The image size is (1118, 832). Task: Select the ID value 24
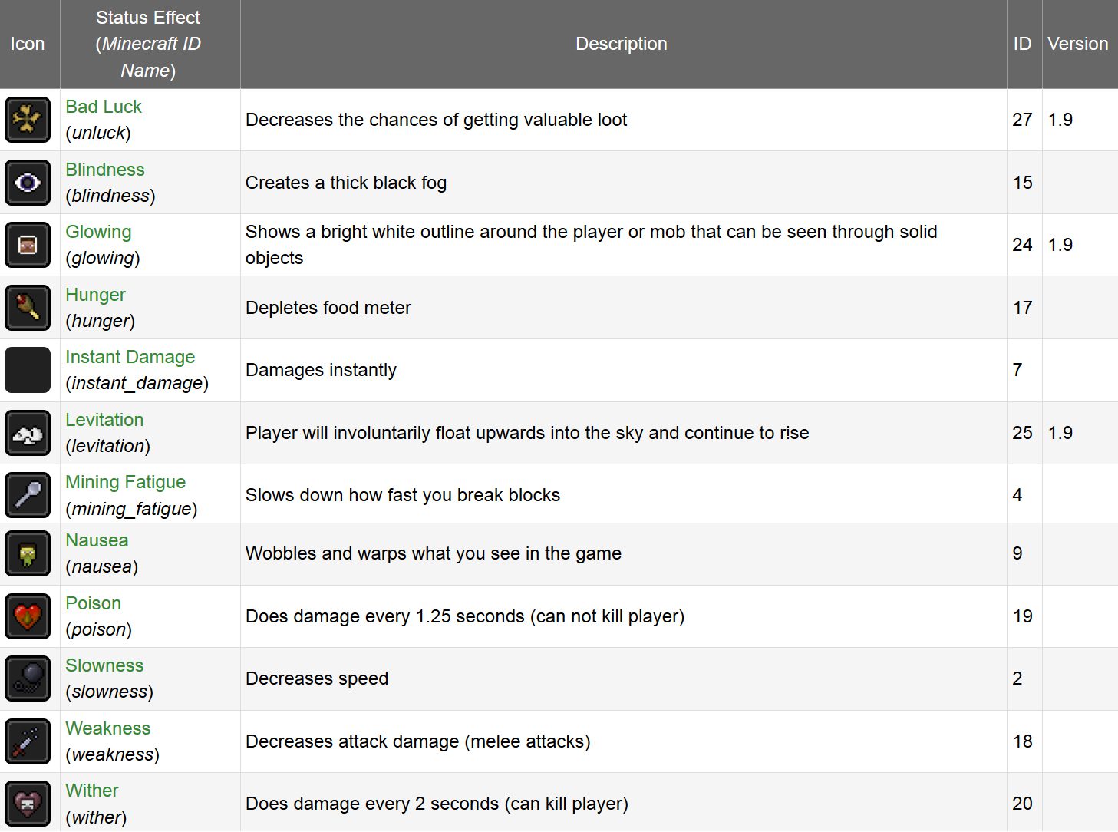(x=1022, y=245)
